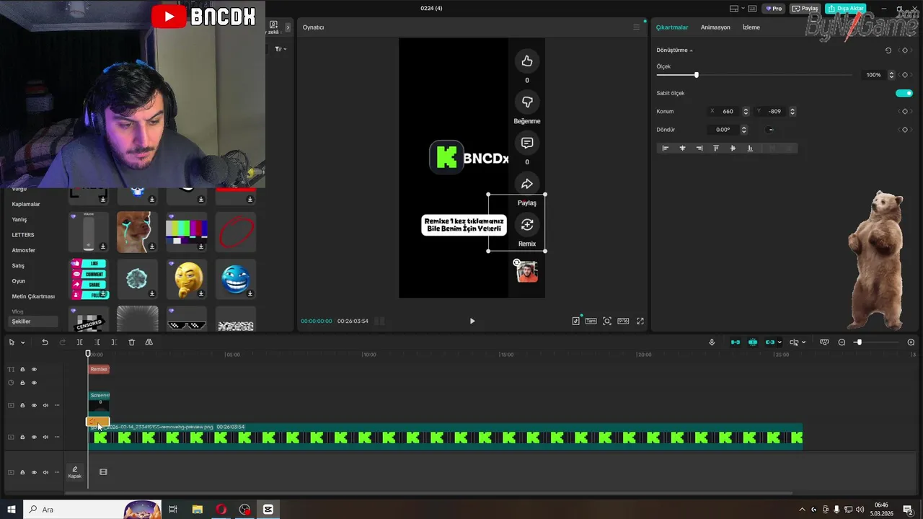This screenshot has height=519, width=923.
Task: Click the Kapak cover button
Action: pos(75,472)
